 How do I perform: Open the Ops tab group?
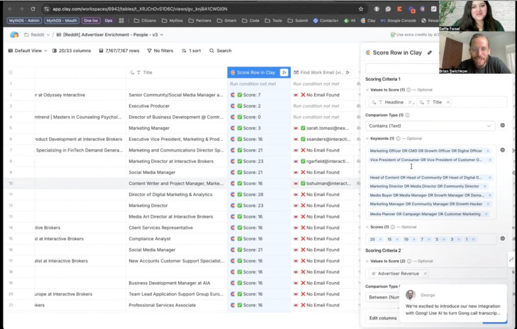[x=108, y=21]
